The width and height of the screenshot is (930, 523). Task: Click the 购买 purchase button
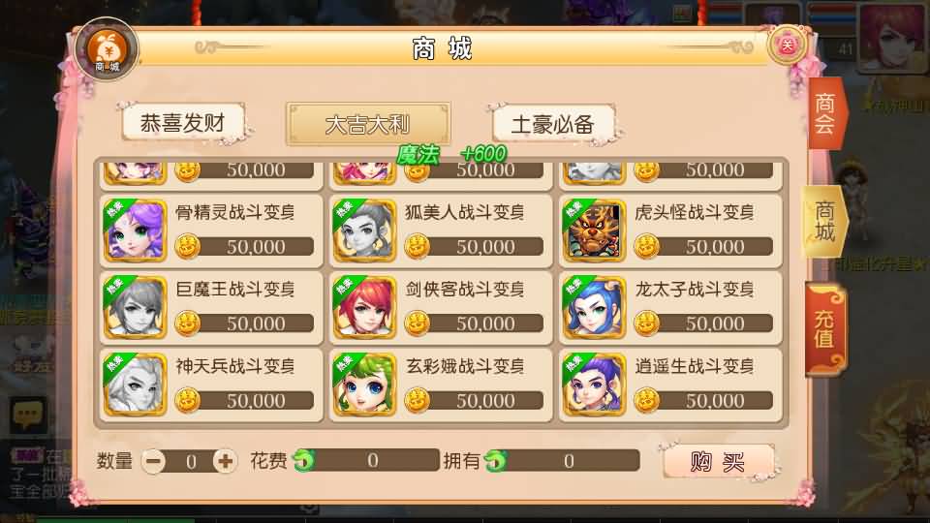coord(718,461)
